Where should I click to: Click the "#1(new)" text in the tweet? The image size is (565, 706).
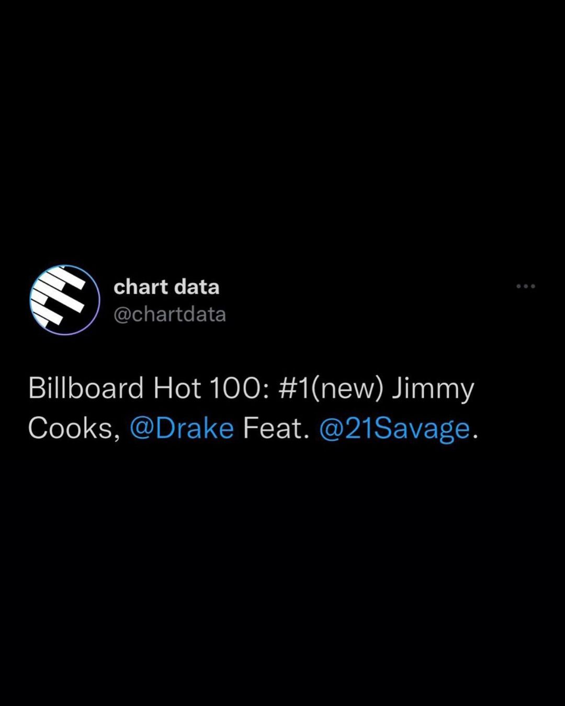(331, 389)
